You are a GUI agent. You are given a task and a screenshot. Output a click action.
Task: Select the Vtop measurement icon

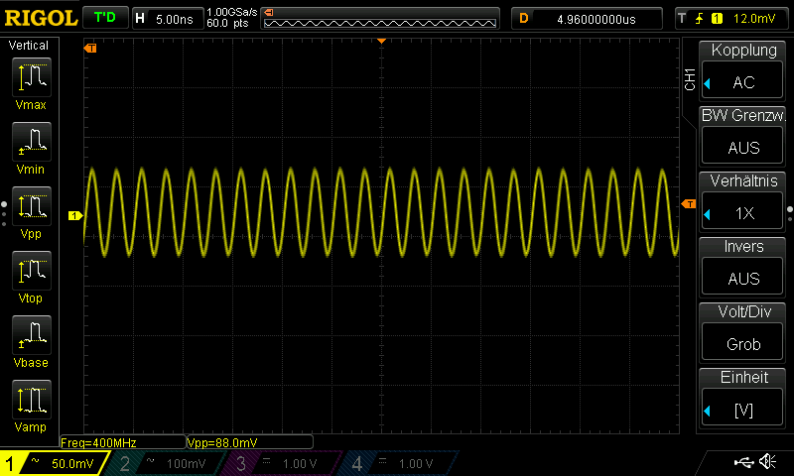[x=31, y=270]
